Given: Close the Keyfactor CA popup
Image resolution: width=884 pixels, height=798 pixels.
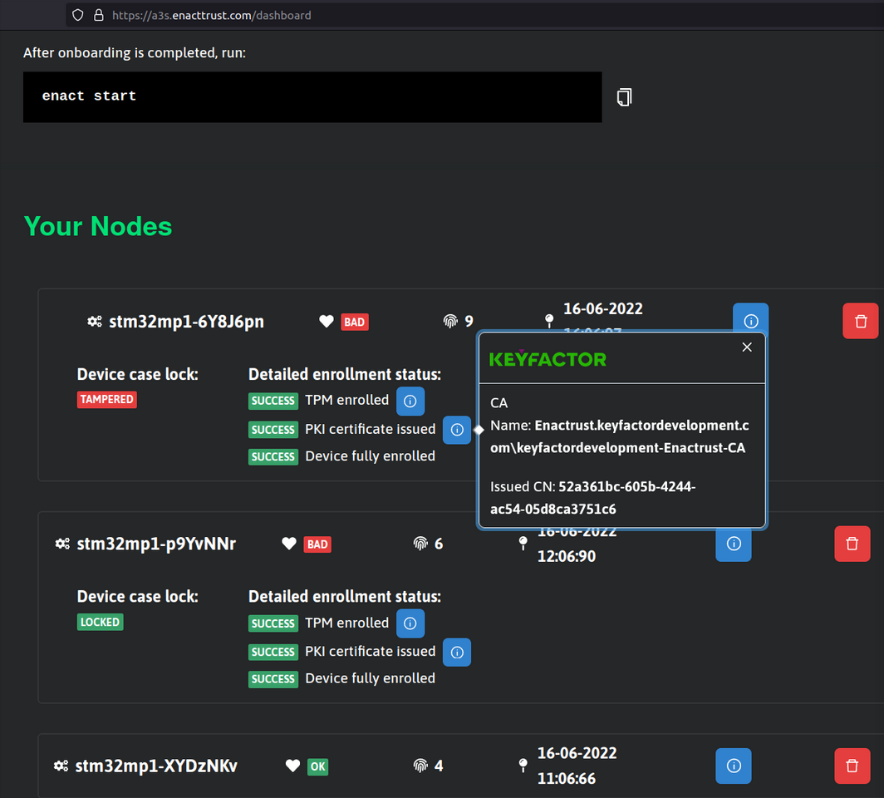Looking at the screenshot, I should [x=746, y=347].
